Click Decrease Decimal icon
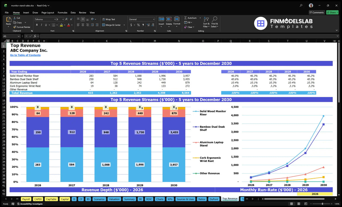This screenshot has width=342, height=207. pyautogui.click(x=152, y=25)
